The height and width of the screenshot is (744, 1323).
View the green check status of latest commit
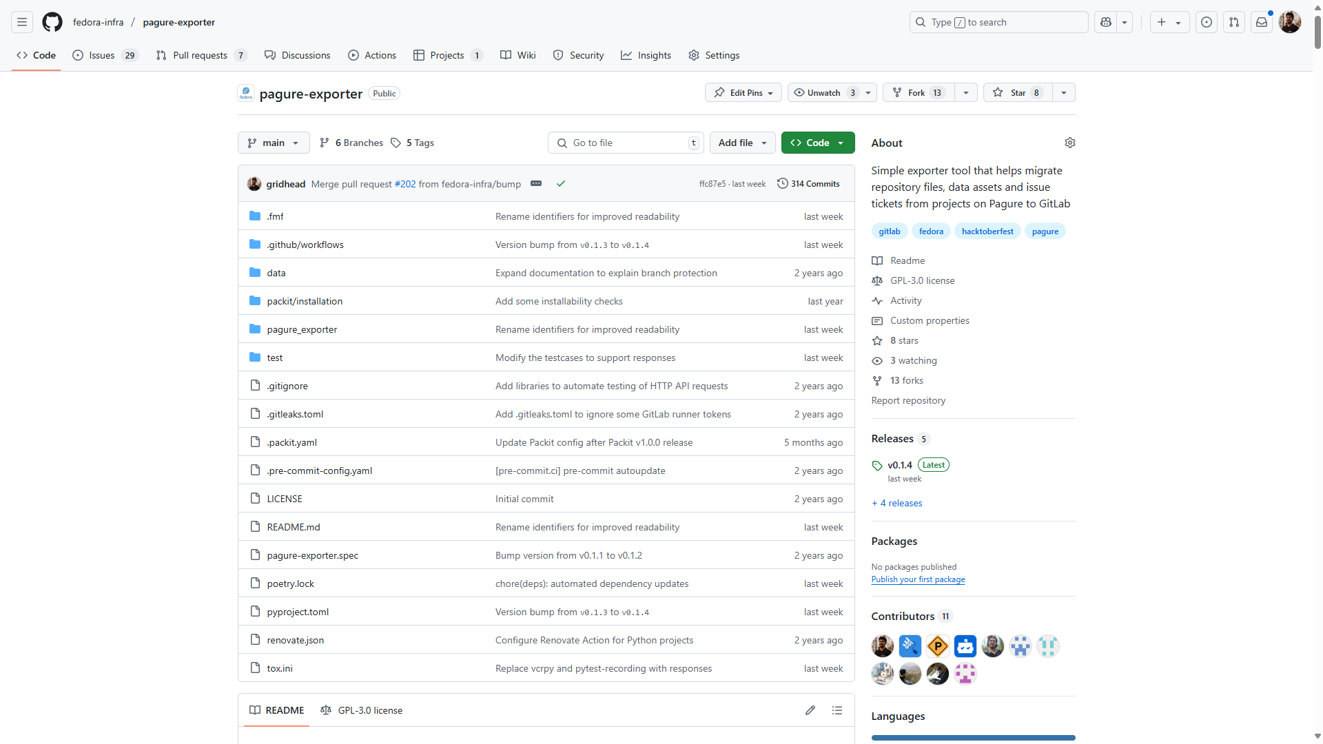[561, 183]
